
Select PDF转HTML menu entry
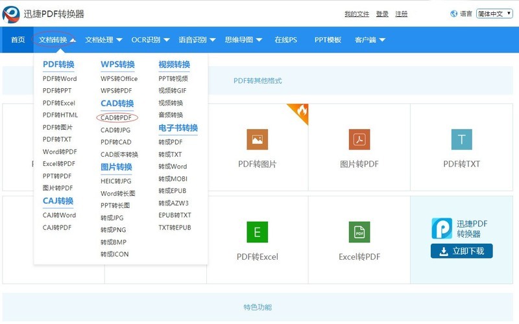pyautogui.click(x=60, y=115)
